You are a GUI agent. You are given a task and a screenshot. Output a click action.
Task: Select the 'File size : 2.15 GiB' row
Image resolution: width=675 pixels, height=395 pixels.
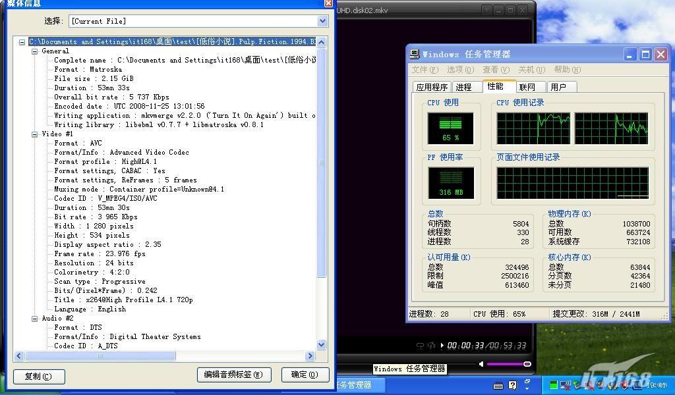point(94,78)
